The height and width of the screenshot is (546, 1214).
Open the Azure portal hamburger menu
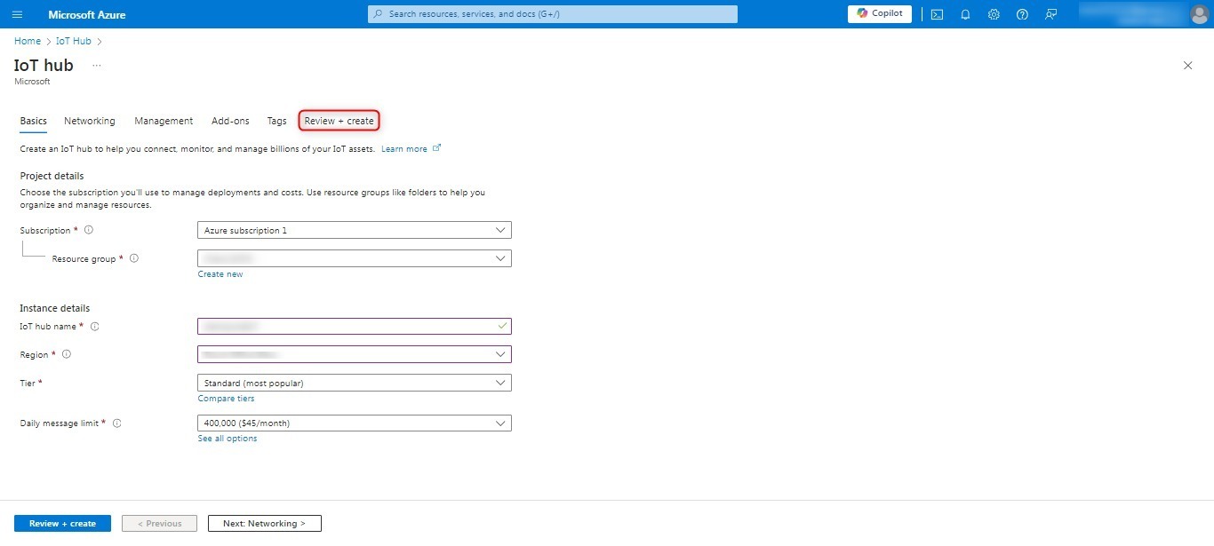click(18, 14)
